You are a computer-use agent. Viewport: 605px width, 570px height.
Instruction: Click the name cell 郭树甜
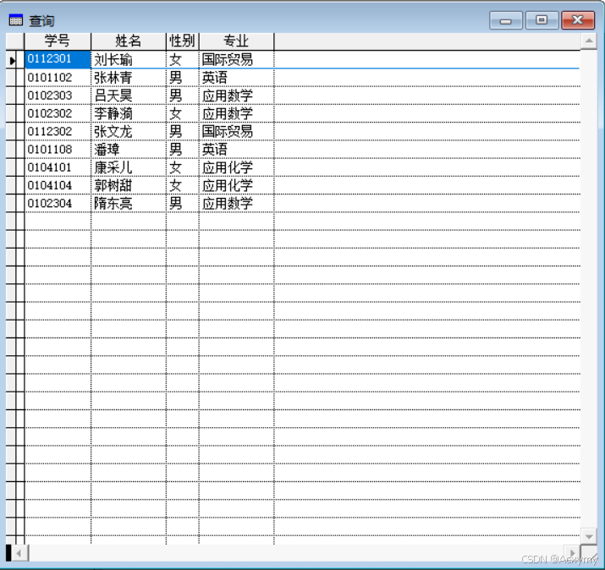click(129, 185)
